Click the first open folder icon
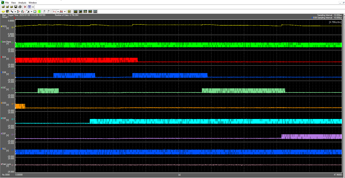The image size is (345, 178). click(x=3, y=7)
